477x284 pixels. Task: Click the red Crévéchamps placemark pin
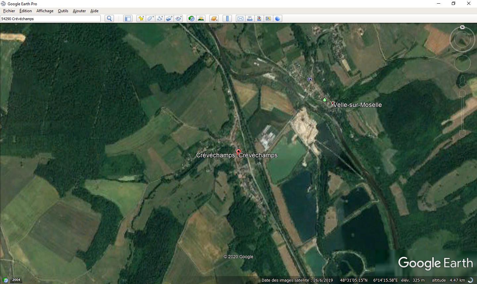(238, 153)
